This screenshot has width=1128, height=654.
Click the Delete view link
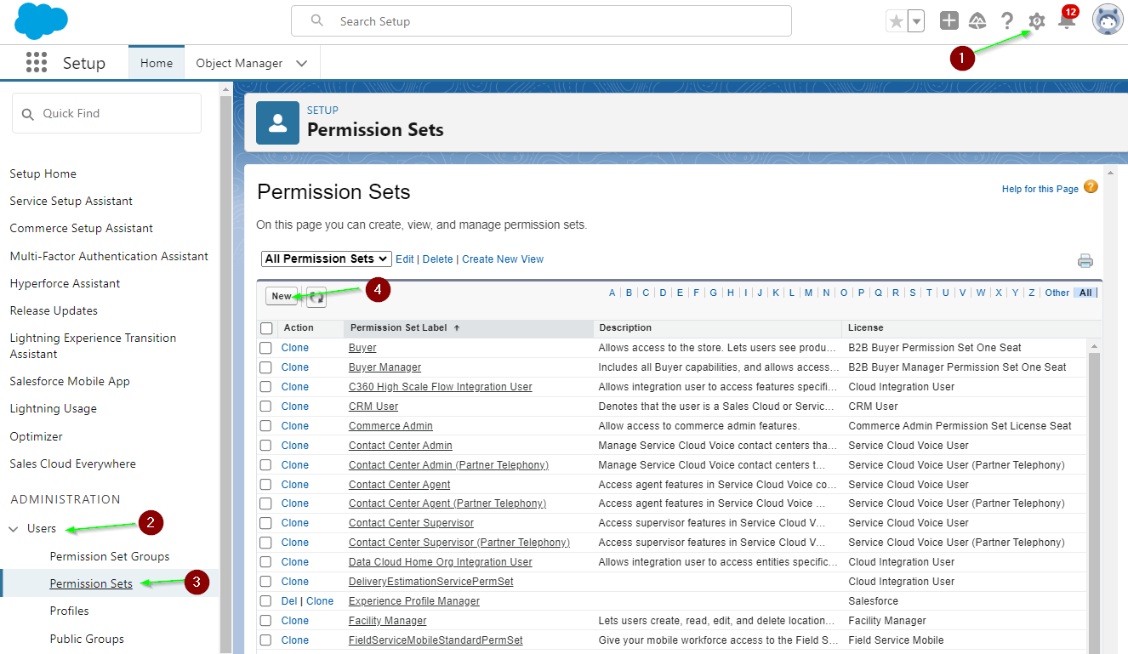coord(438,259)
